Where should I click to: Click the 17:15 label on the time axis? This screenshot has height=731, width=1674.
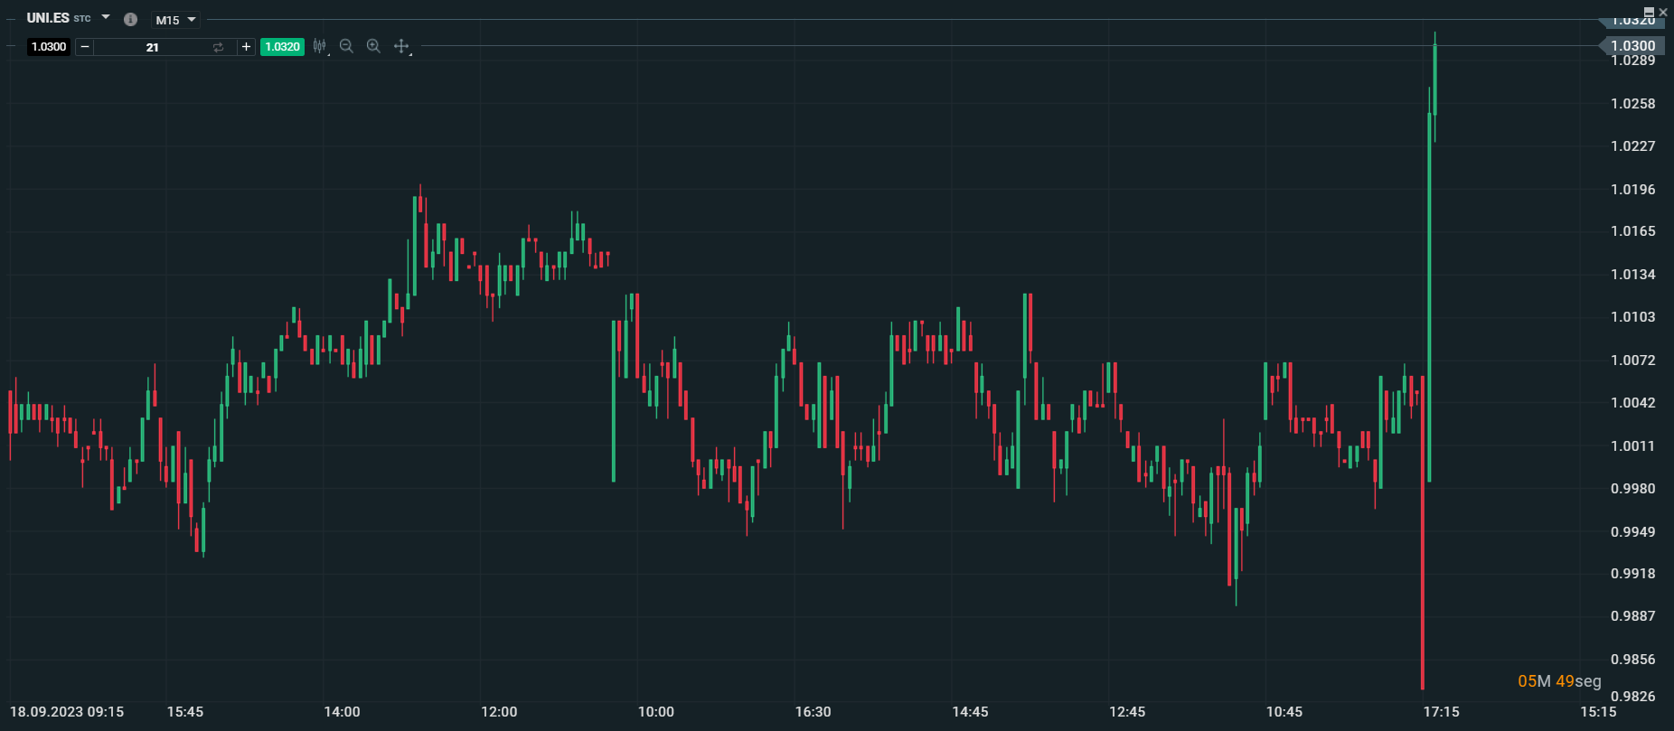(x=1441, y=712)
